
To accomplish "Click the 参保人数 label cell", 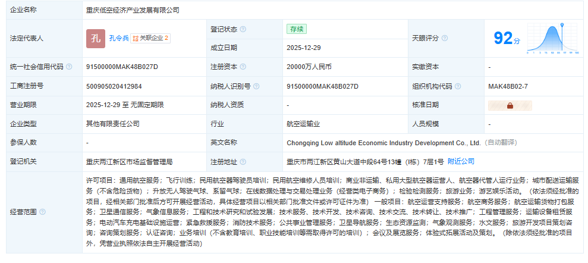I will point(44,143).
